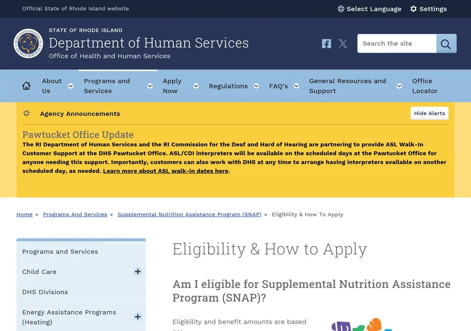Open Energy Assistance Programs (Heating) sidebar item
Image resolution: width=471 pixels, height=331 pixels.
pyautogui.click(x=69, y=317)
